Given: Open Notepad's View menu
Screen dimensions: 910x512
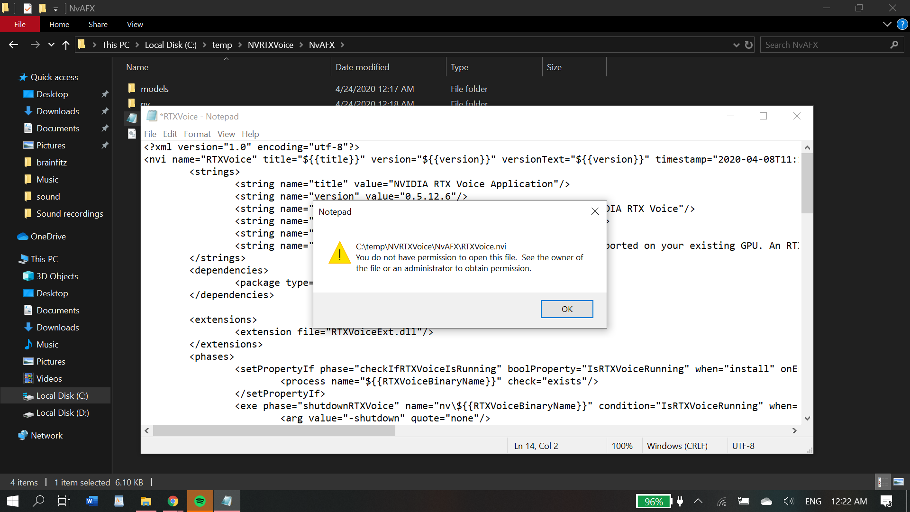Looking at the screenshot, I should (x=226, y=134).
